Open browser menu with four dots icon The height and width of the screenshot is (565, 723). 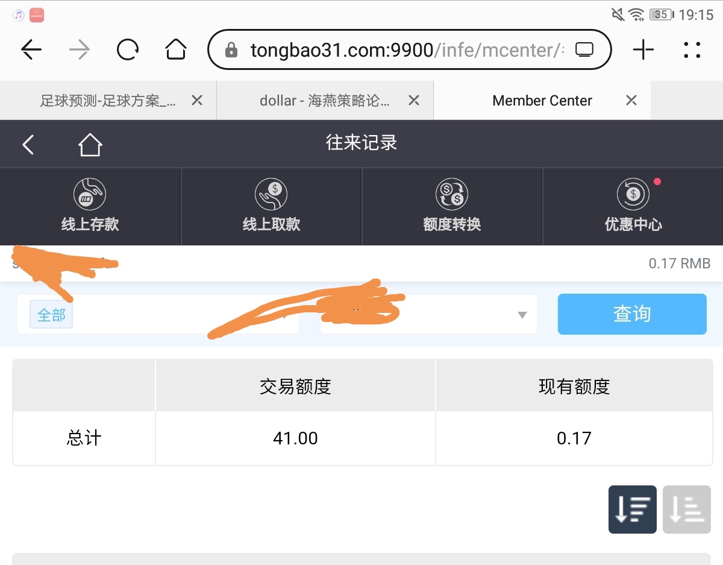692,50
